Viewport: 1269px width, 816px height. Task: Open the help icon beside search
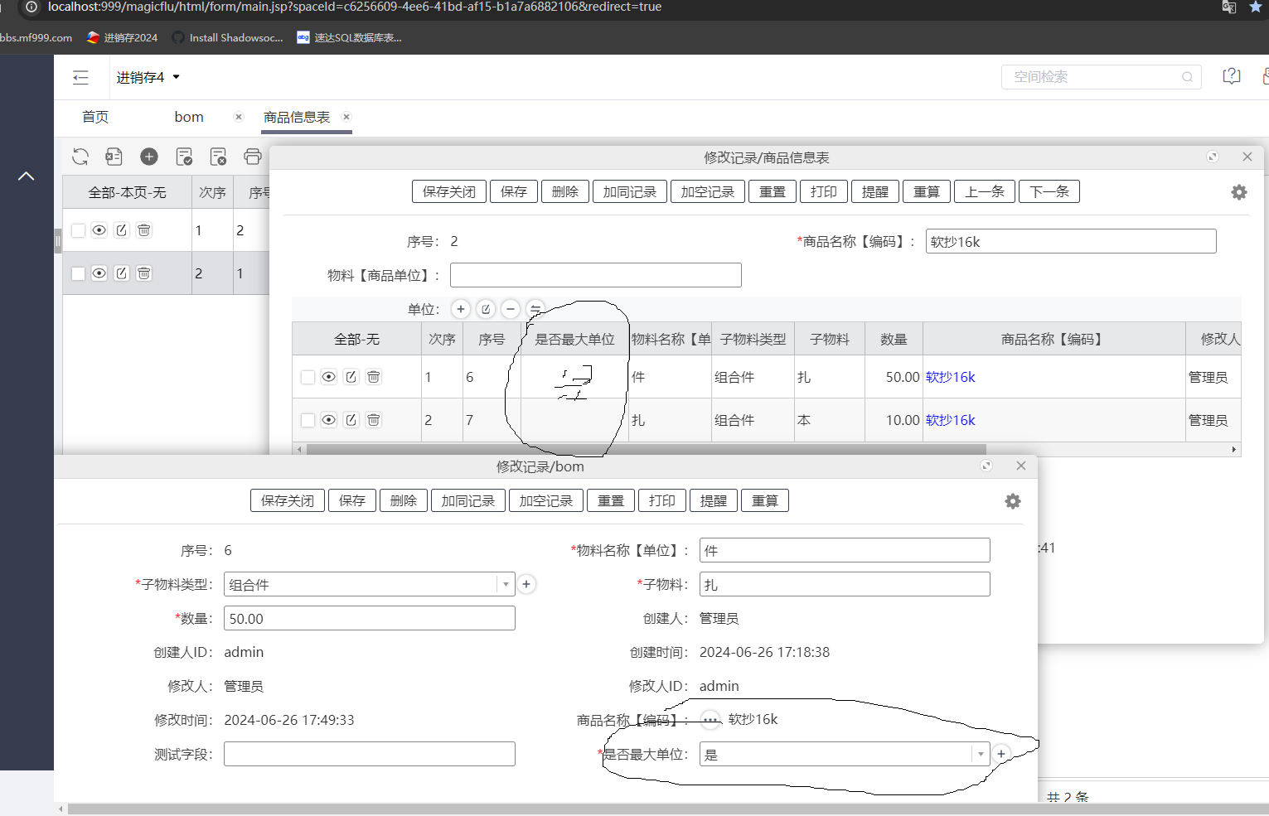tap(1232, 76)
